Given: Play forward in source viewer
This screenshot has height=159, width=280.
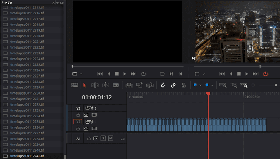Looking at the screenshot, I should [125, 74].
